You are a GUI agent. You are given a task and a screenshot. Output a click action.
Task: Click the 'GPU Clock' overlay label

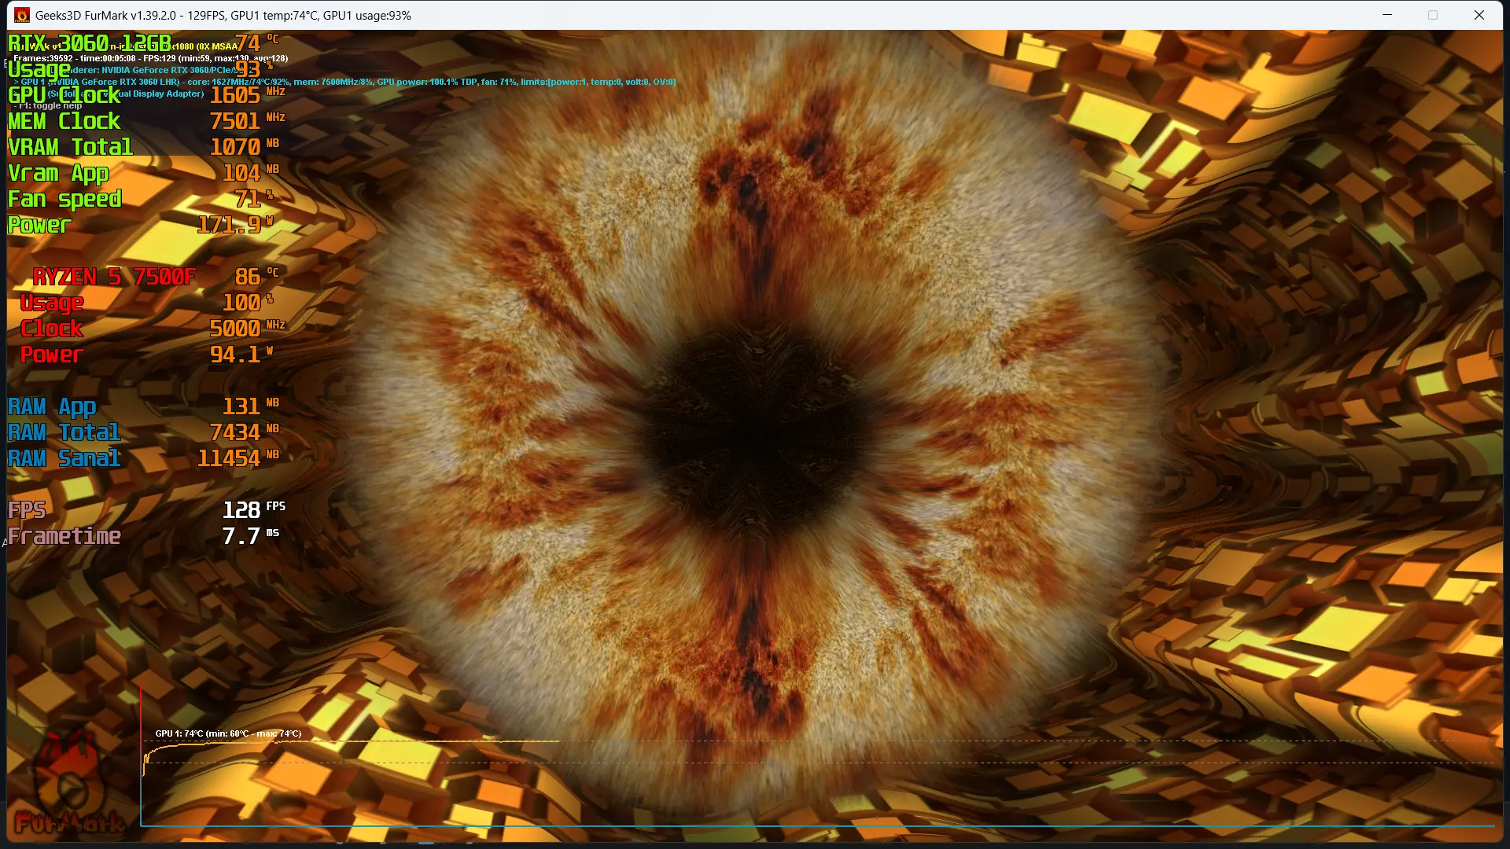click(x=64, y=96)
